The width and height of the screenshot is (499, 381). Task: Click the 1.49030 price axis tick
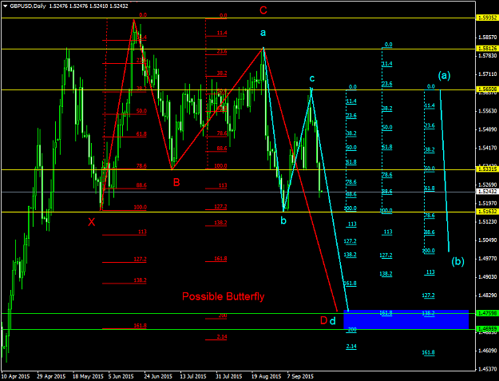click(x=487, y=277)
